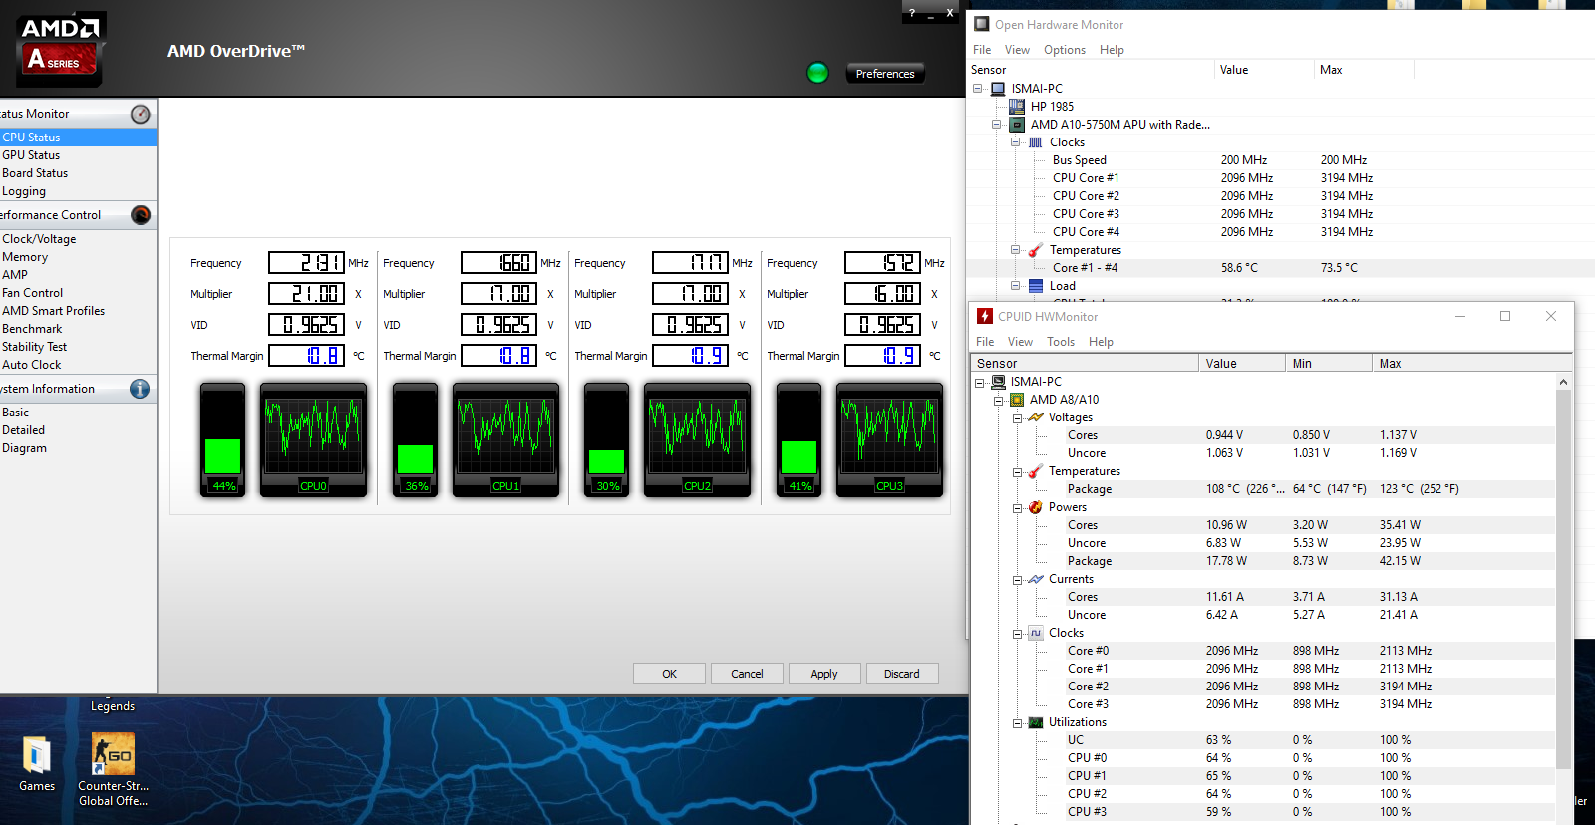Image resolution: width=1595 pixels, height=825 pixels.
Task: Click the AMD A8/A10 chip icon in HWMonitor
Action: tap(1017, 400)
